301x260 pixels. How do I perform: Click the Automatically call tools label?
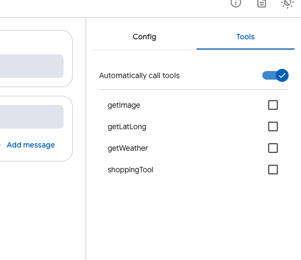click(x=139, y=75)
